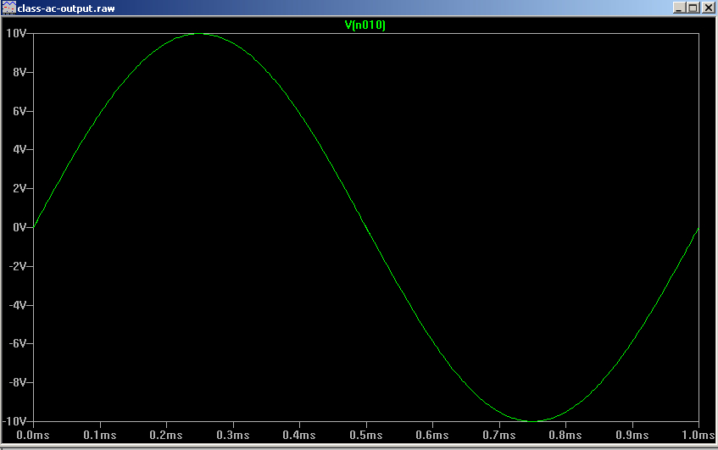Screen dimensions: 718x450
Task: Click the 0.7ms time axis label
Action: [499, 435]
